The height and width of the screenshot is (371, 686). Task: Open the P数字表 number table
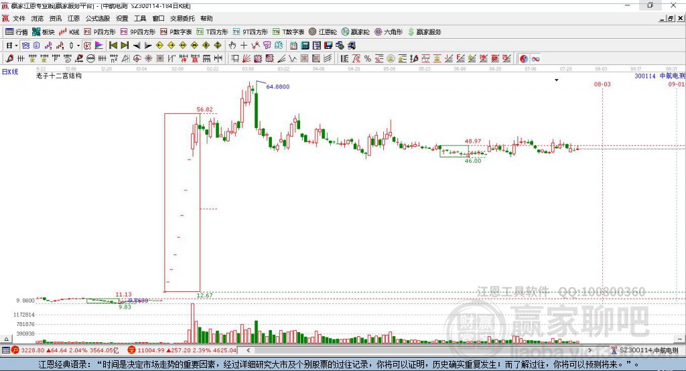(176, 32)
